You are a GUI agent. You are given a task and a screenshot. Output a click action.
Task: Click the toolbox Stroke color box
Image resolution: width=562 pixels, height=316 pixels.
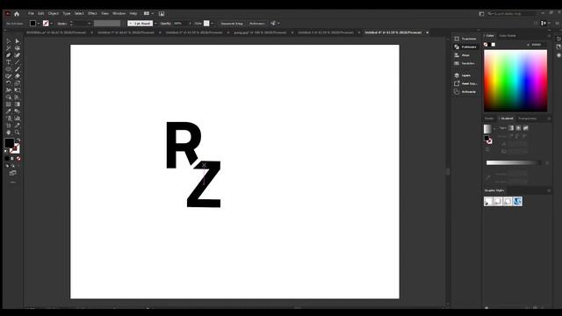[15, 148]
